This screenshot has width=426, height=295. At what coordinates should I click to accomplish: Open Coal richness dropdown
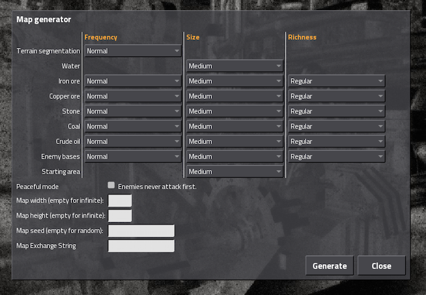click(x=337, y=127)
